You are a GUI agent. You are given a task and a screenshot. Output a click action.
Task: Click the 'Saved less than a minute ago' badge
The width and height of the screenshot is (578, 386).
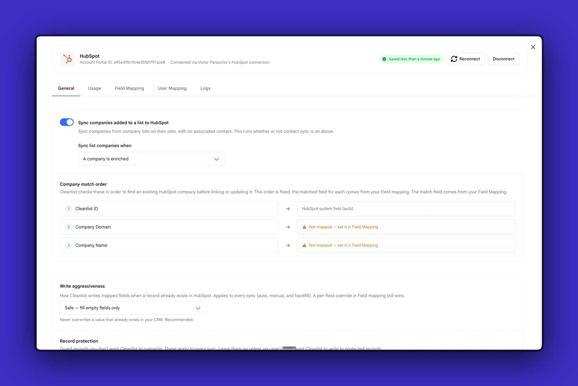411,59
